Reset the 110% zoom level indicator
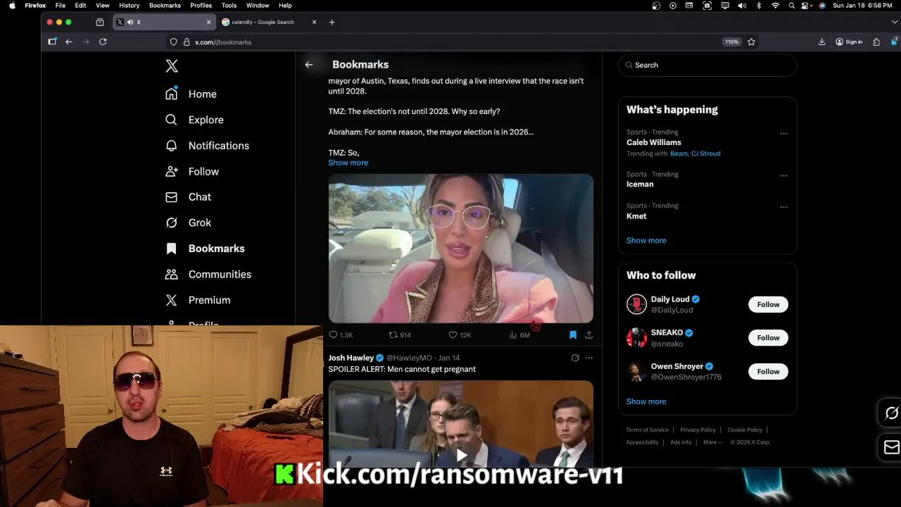The image size is (901, 507). (x=732, y=42)
